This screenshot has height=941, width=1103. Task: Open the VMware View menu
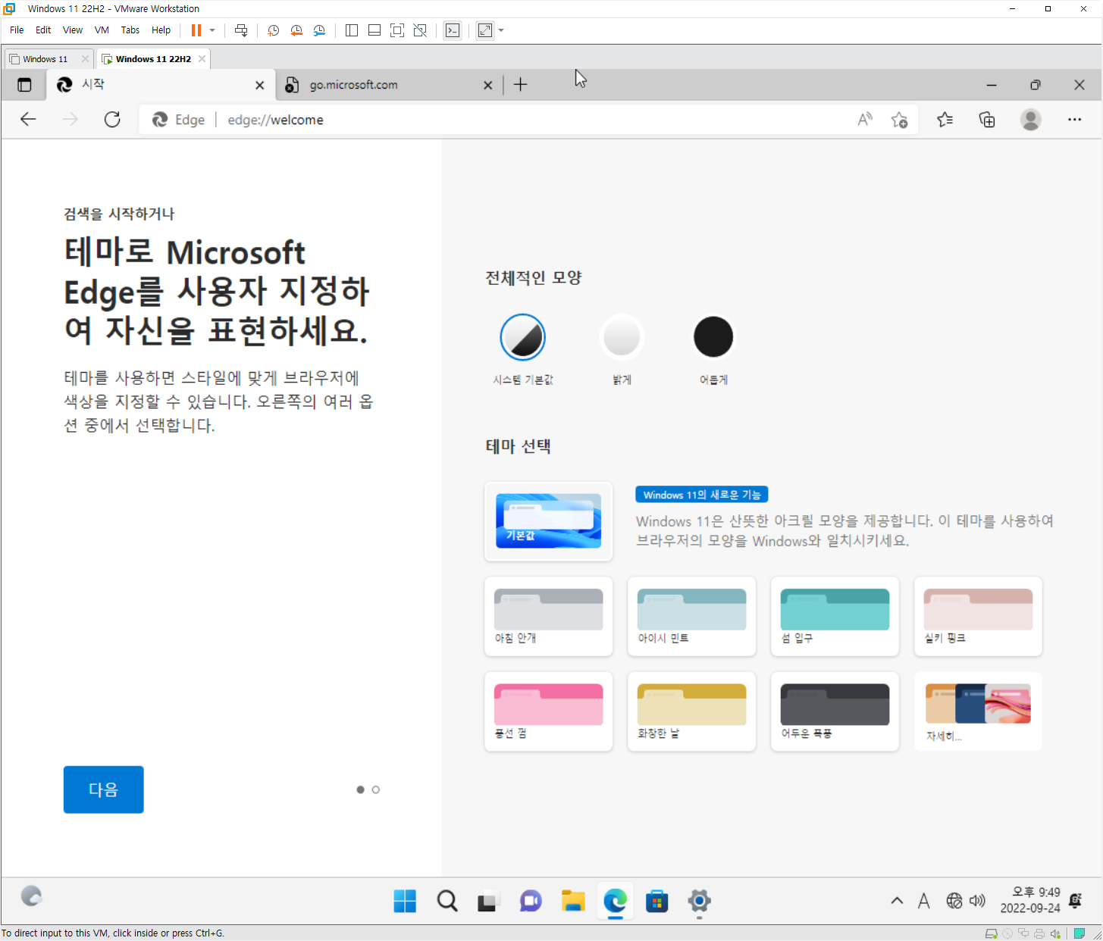tap(73, 30)
